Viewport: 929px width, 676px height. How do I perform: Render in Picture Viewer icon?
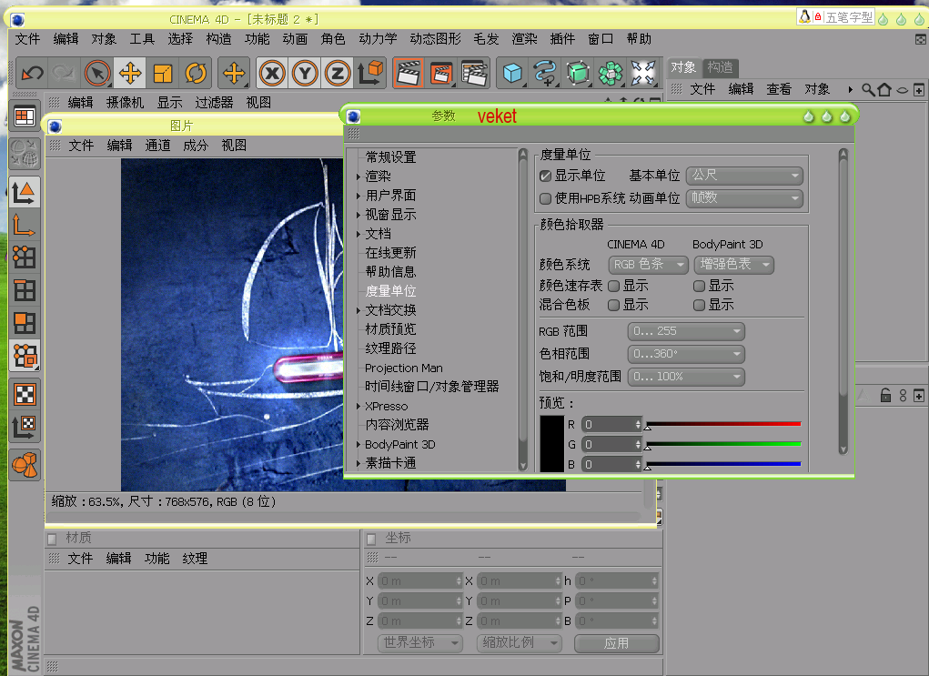click(441, 74)
